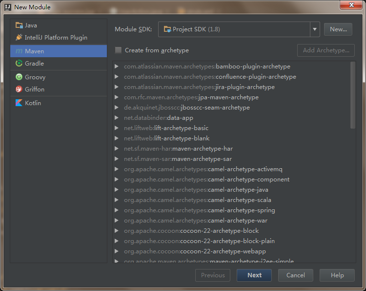The image size is (366, 291).
Task: Expand net.databinder:data-app entry
Action: point(117,118)
